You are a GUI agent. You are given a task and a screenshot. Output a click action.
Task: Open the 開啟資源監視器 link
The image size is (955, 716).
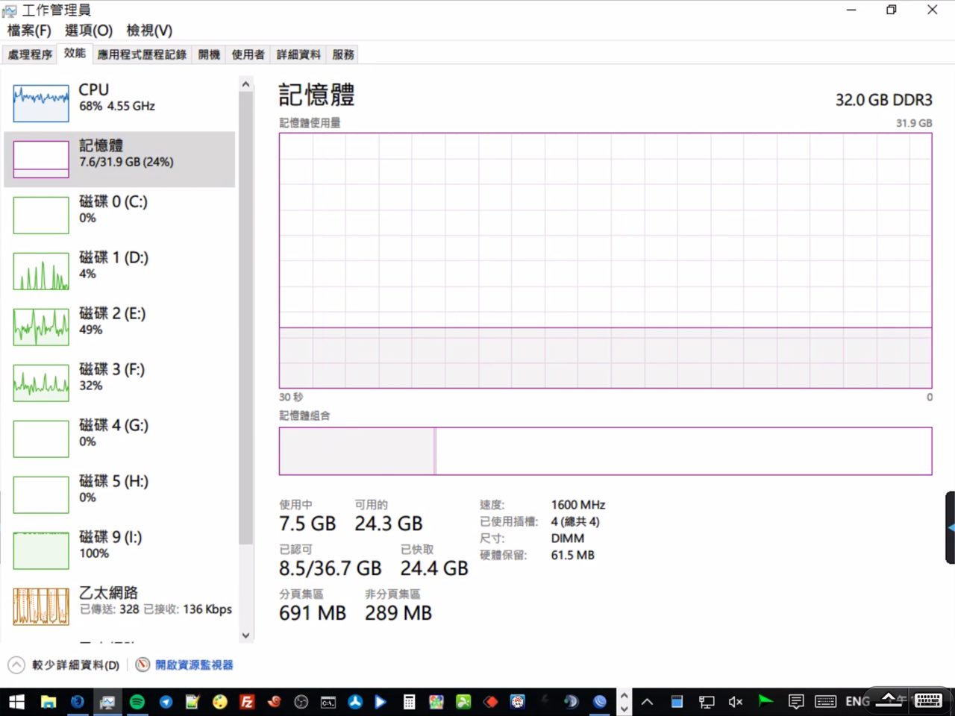point(194,665)
